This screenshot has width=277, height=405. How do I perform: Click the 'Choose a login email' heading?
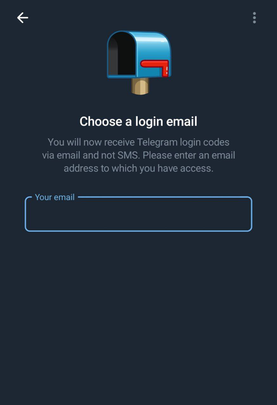(x=138, y=121)
